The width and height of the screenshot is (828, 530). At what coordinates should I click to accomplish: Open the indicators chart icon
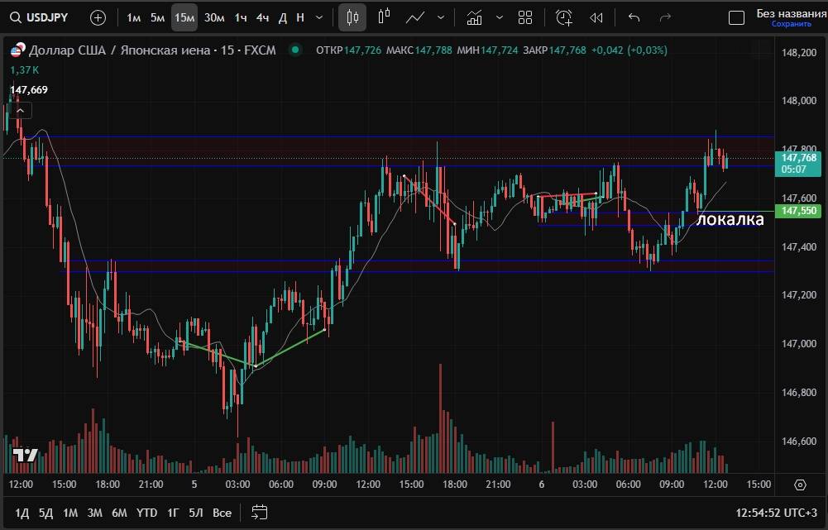tap(474, 17)
